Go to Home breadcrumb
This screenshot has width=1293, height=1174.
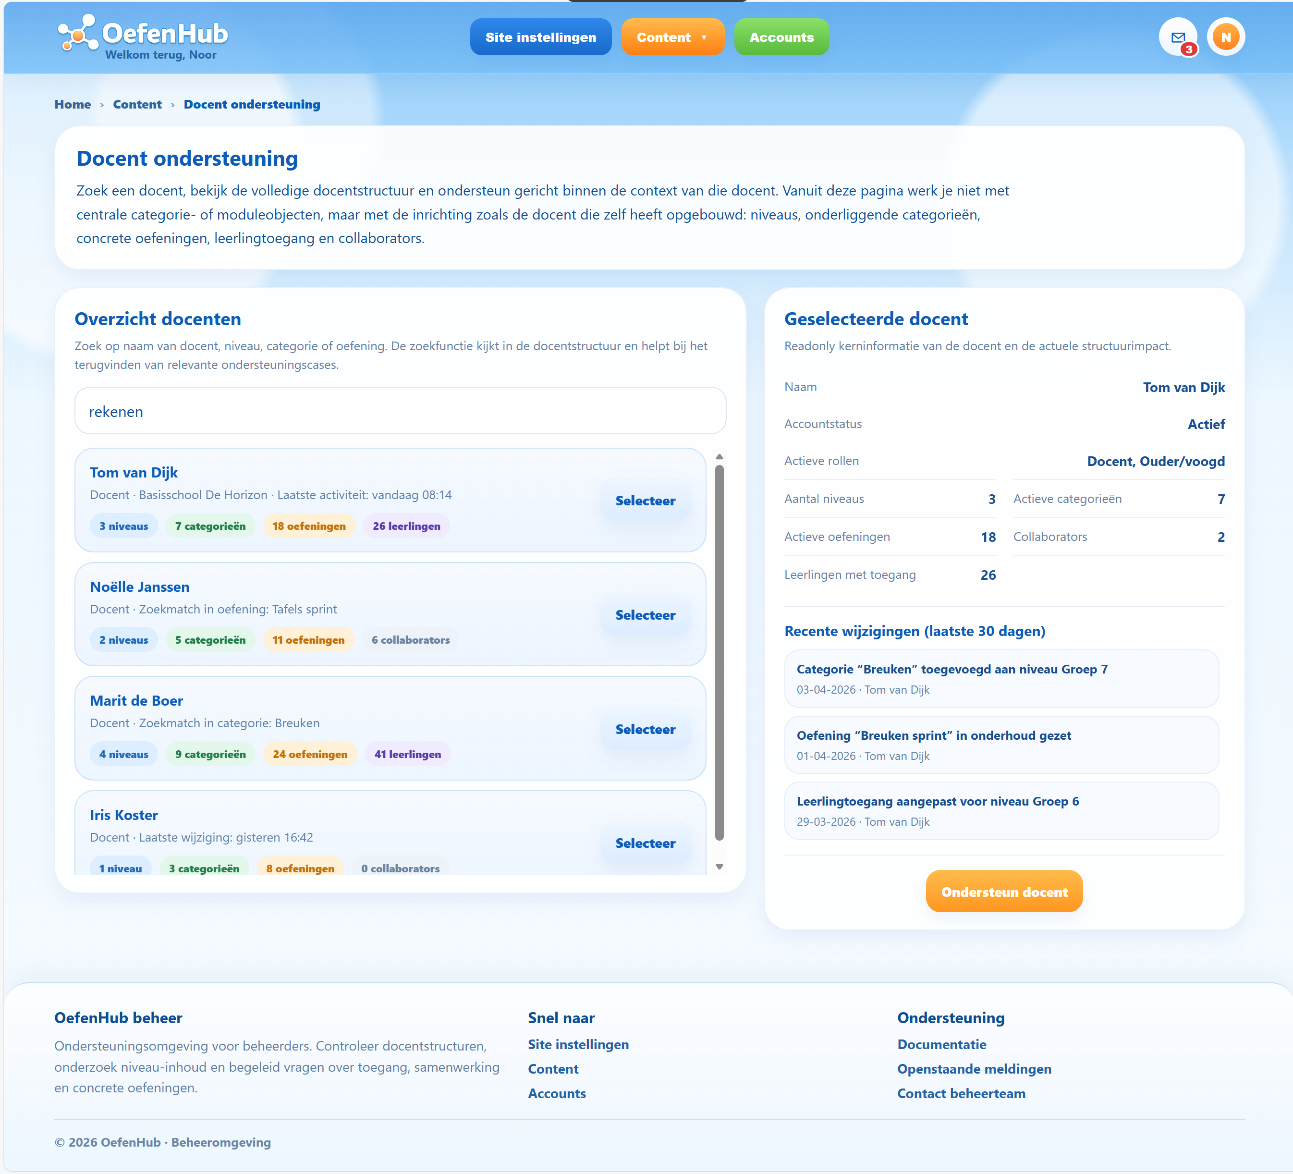pyautogui.click(x=73, y=105)
